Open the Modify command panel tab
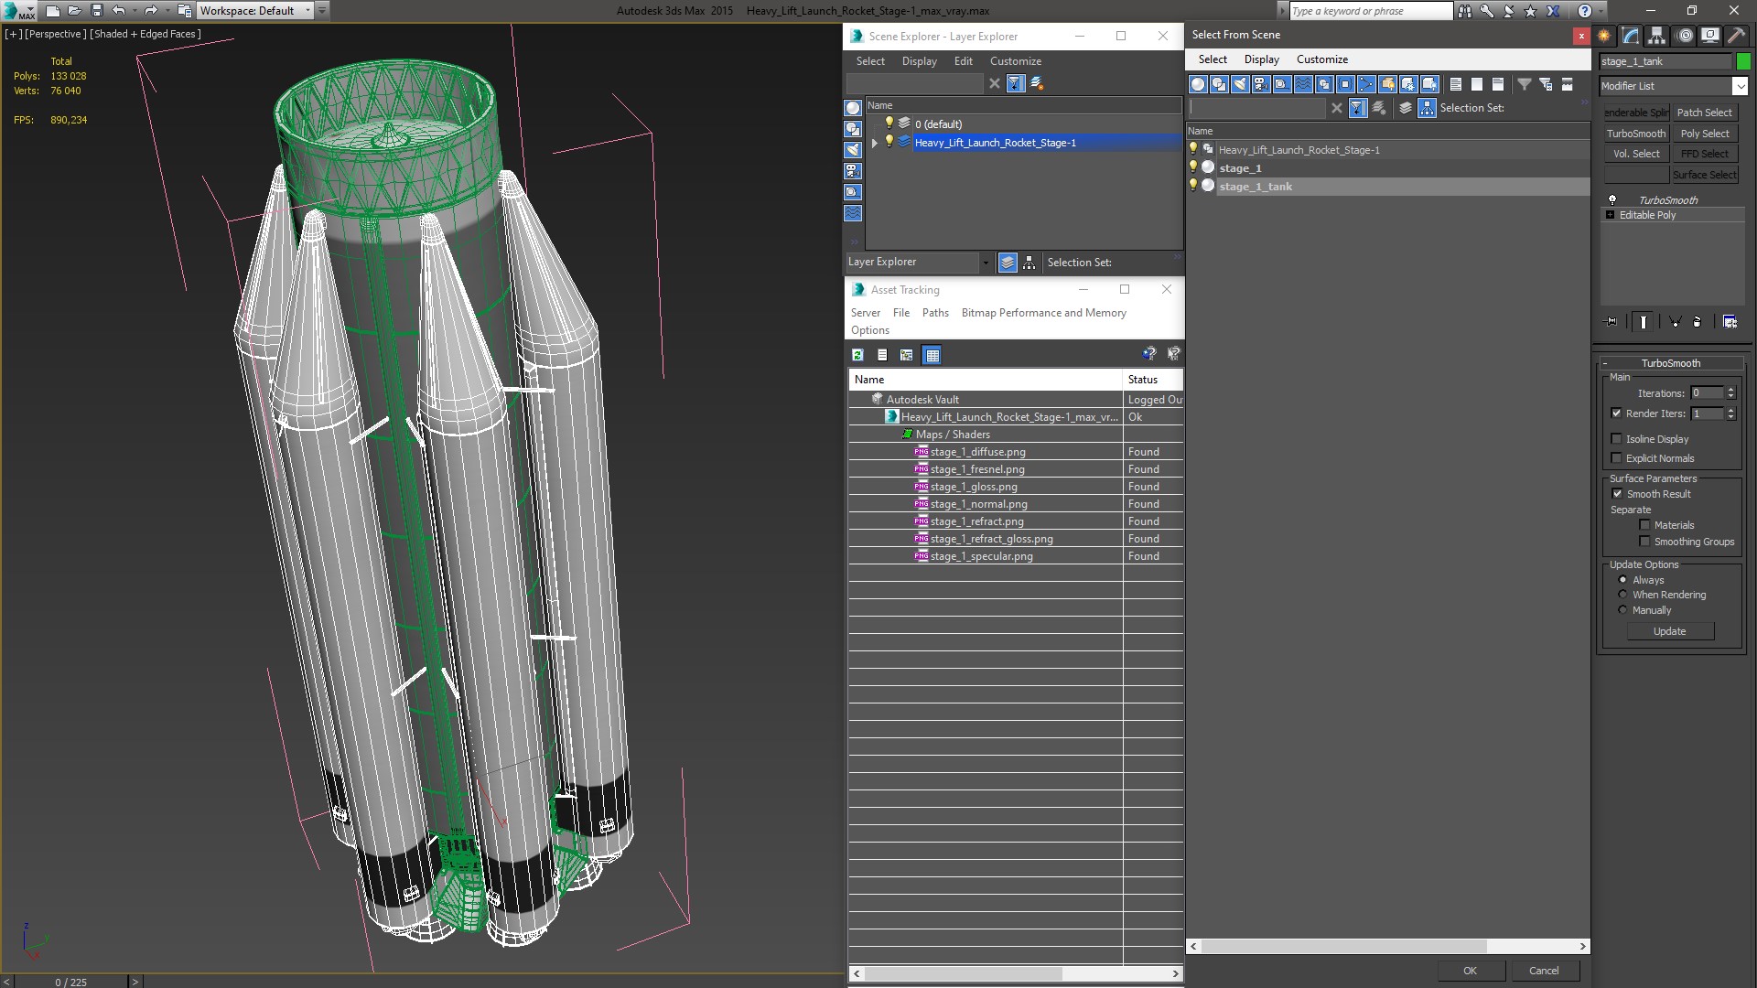The width and height of the screenshot is (1757, 988). (1631, 36)
